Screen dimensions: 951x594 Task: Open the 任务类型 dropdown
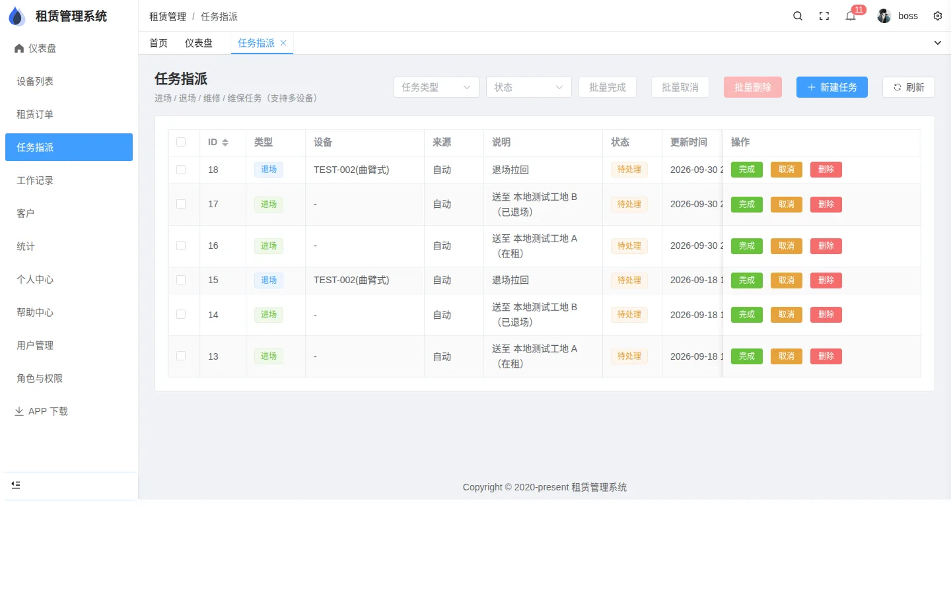[437, 87]
